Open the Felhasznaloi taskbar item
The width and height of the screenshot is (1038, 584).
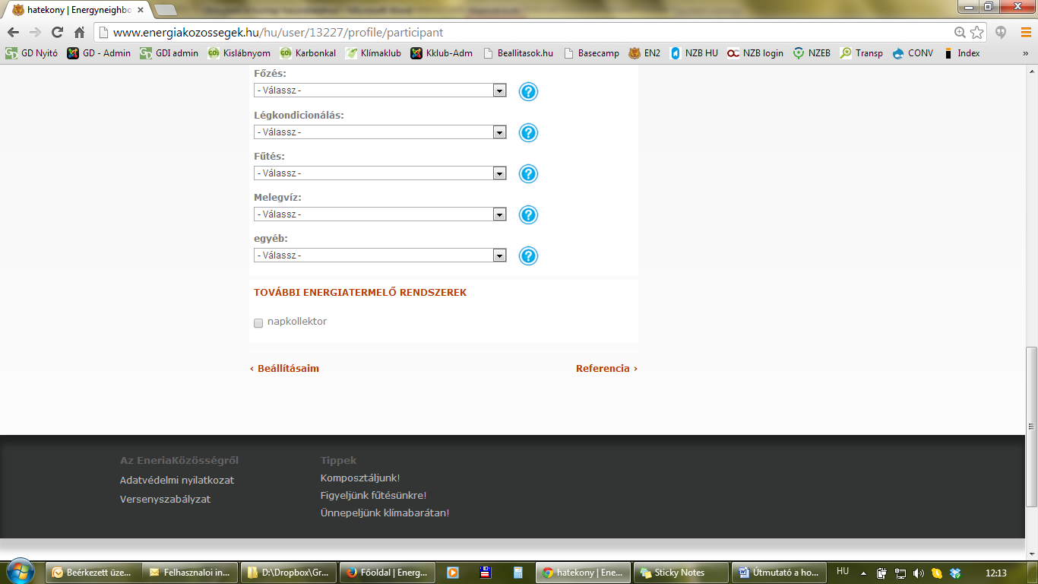191,573
